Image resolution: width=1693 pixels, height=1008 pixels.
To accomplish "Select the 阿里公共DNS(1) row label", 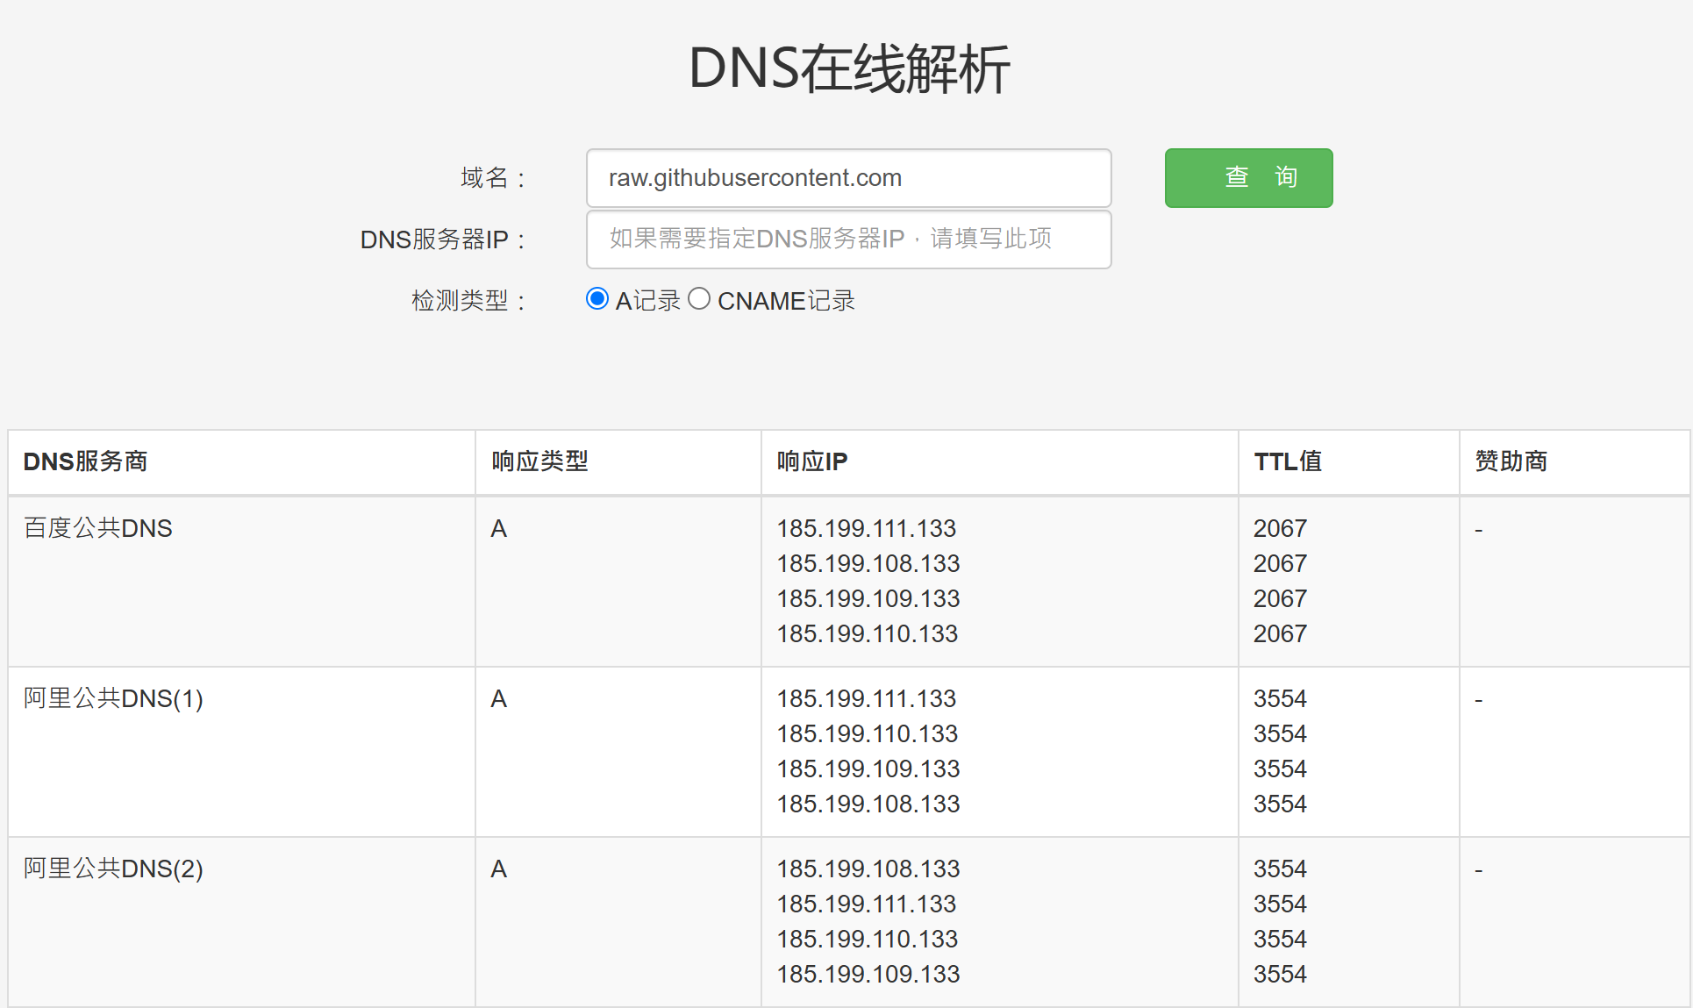I will (x=113, y=698).
